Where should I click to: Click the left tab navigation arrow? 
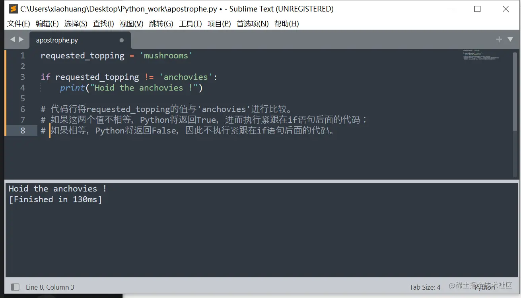[12, 39]
